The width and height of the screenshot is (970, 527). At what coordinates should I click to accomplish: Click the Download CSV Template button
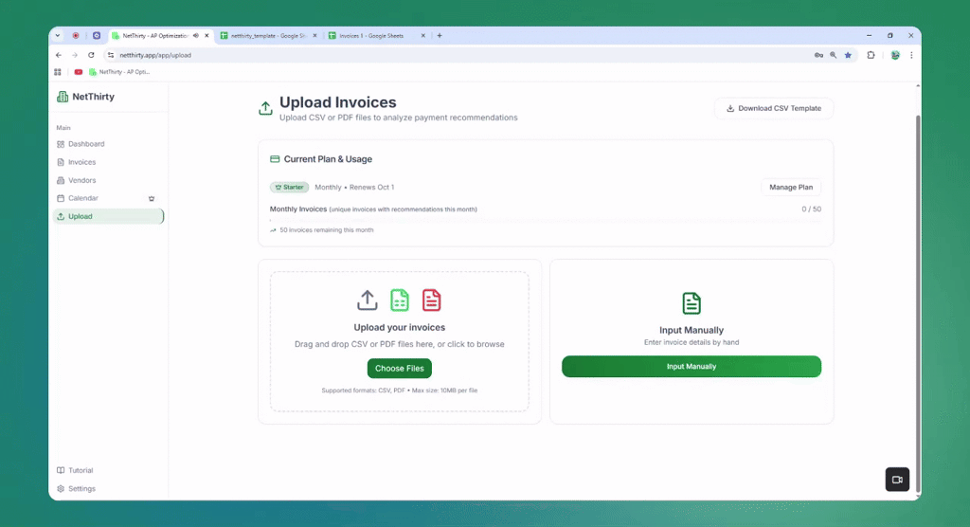pos(774,108)
